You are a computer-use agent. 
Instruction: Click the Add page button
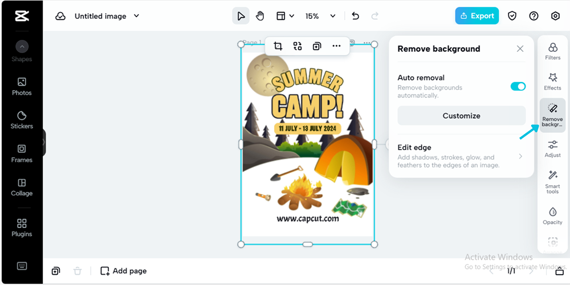click(x=124, y=271)
